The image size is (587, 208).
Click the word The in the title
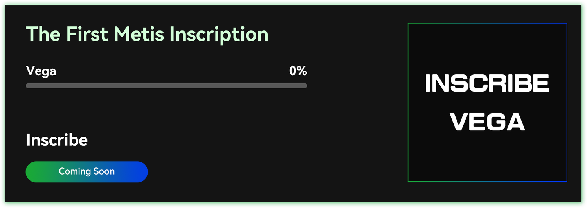pos(43,34)
